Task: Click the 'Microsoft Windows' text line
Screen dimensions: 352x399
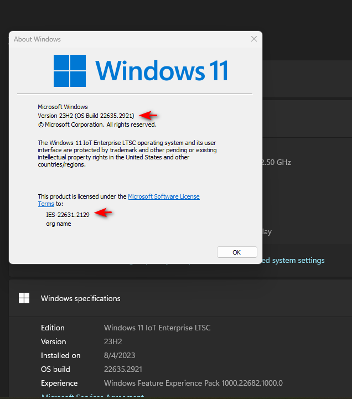Action: tap(63, 107)
